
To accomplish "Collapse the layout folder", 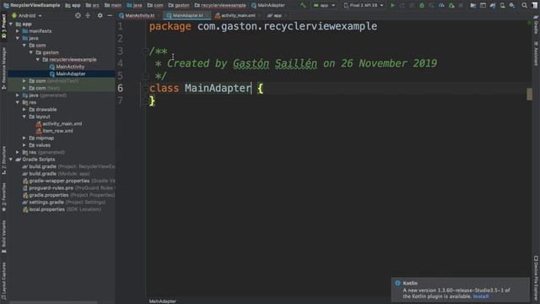I will point(24,117).
